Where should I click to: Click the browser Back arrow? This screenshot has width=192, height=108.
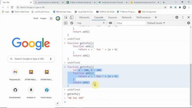point(3,7)
